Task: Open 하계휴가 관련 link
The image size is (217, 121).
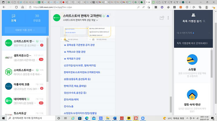Action: (72, 59)
